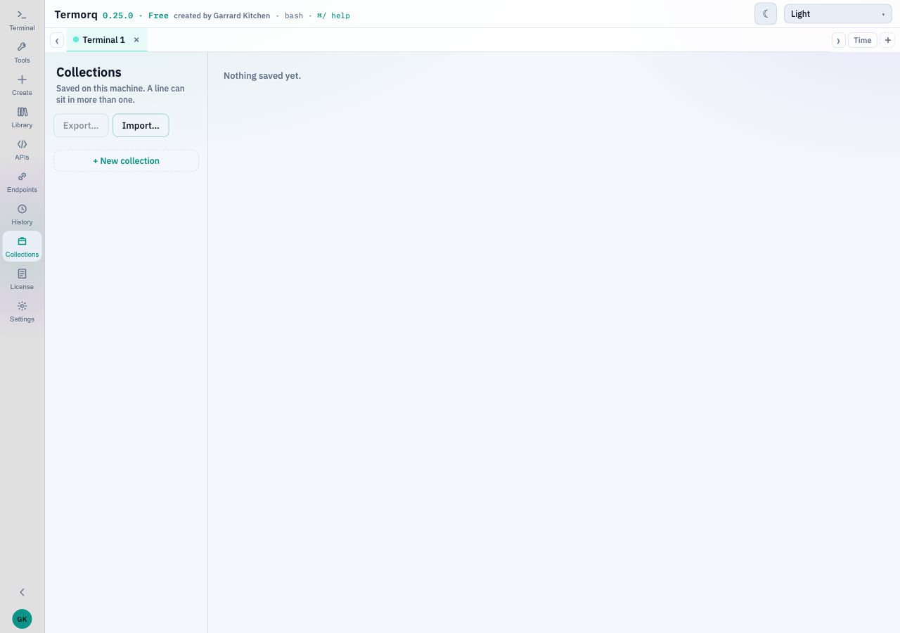Open the License sidebar section
The width and height of the screenshot is (900, 633).
point(22,279)
